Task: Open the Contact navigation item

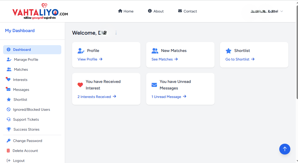Action: tap(188, 11)
